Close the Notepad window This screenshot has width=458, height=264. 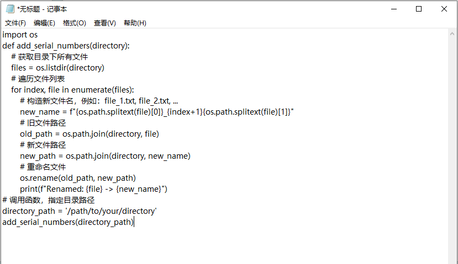pos(444,9)
